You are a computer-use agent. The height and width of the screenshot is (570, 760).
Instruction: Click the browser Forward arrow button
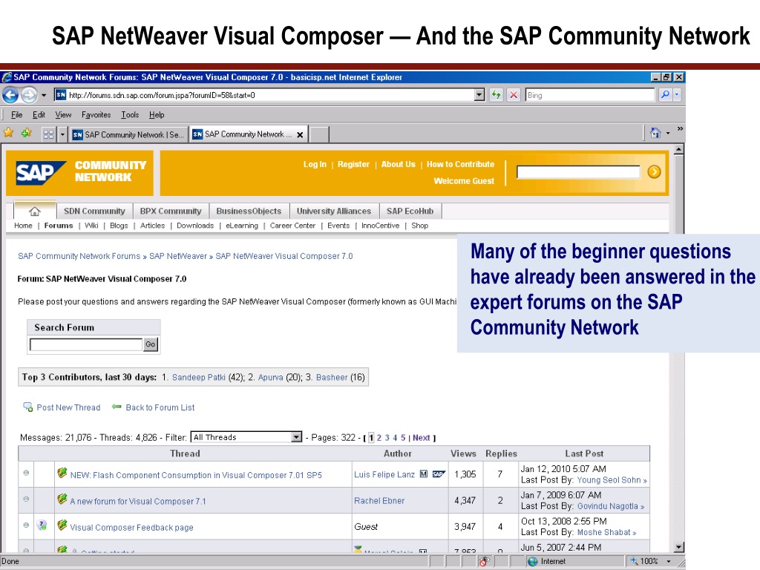29,95
